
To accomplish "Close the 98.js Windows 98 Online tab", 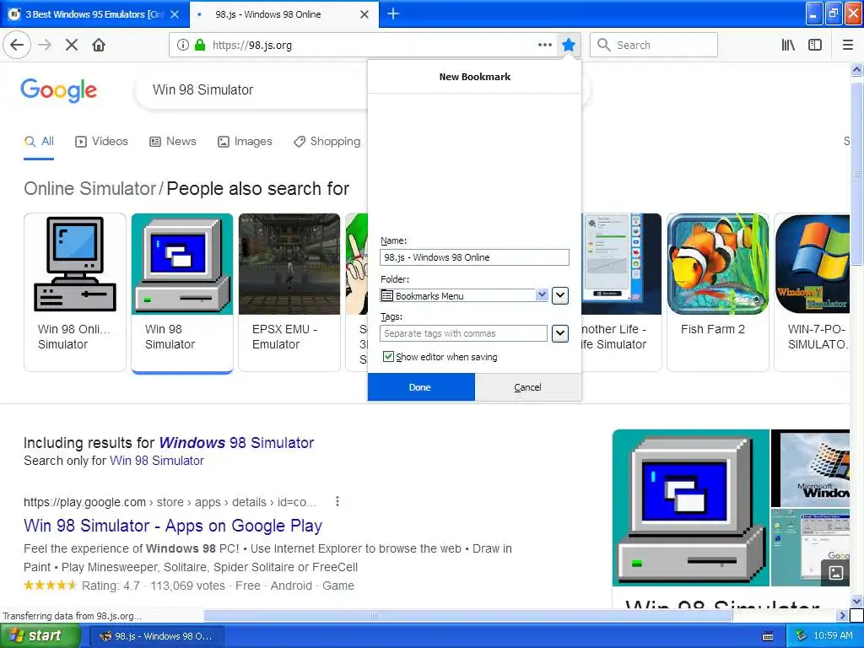I will tap(364, 14).
